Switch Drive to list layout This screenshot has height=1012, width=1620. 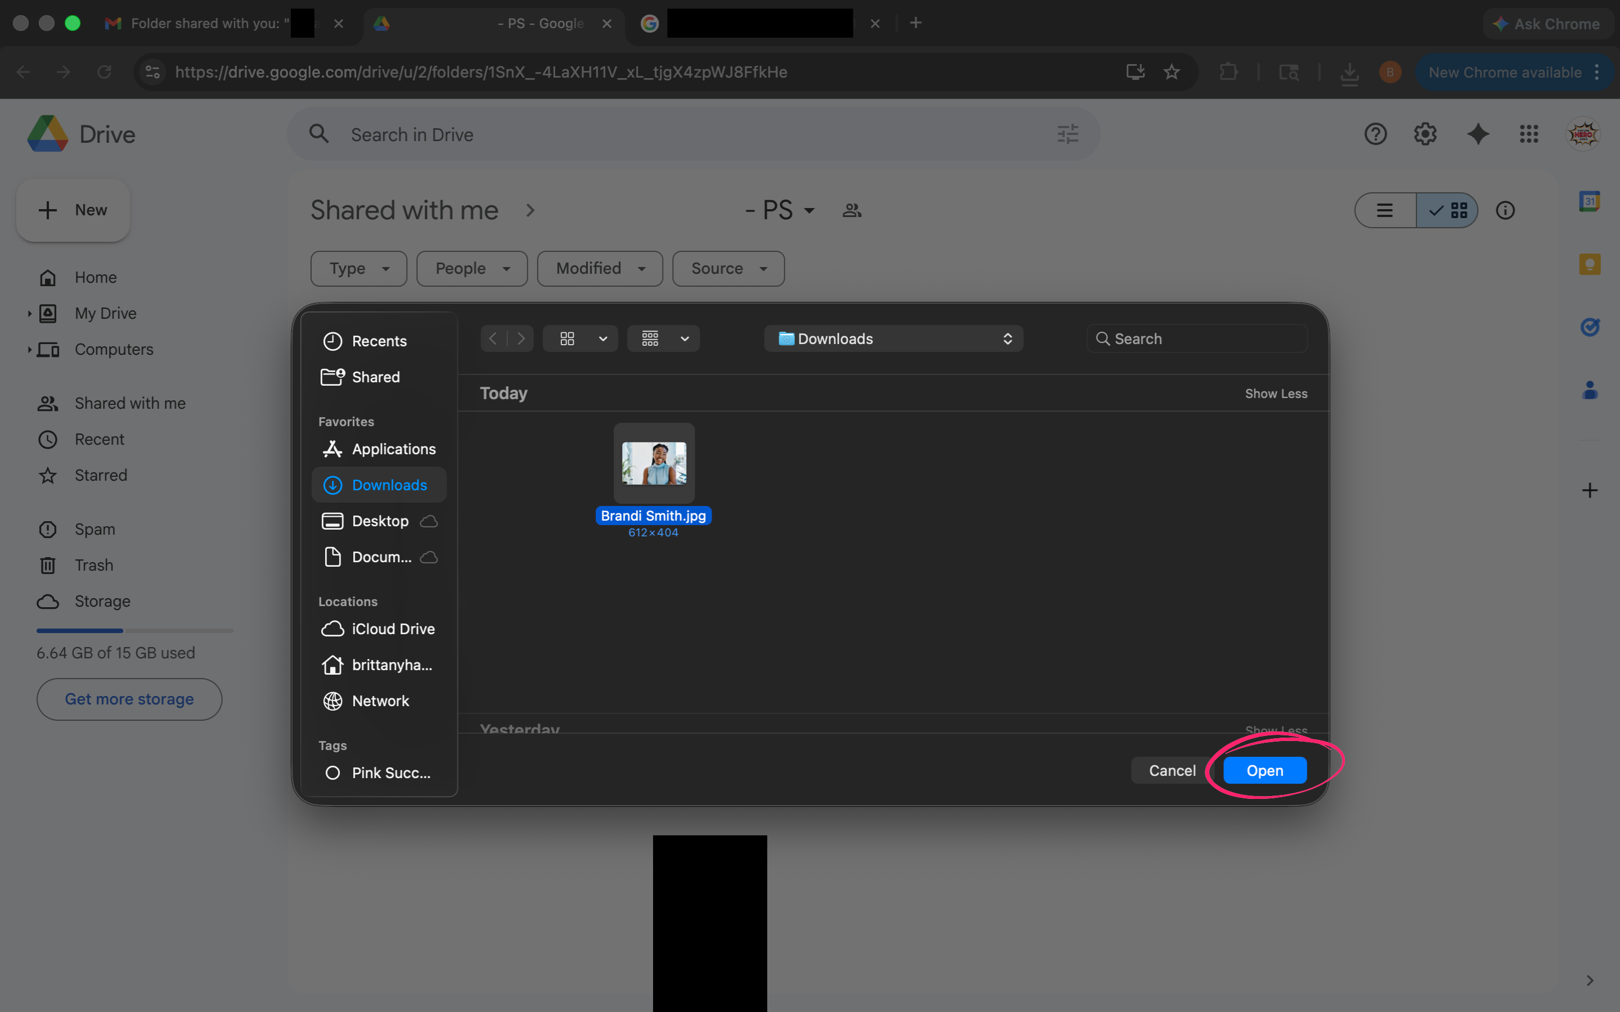pos(1385,210)
